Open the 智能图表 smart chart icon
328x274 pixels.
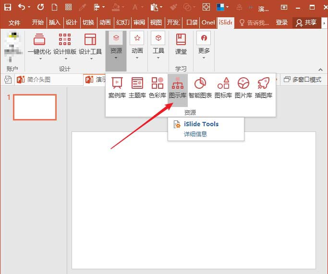[x=200, y=87]
